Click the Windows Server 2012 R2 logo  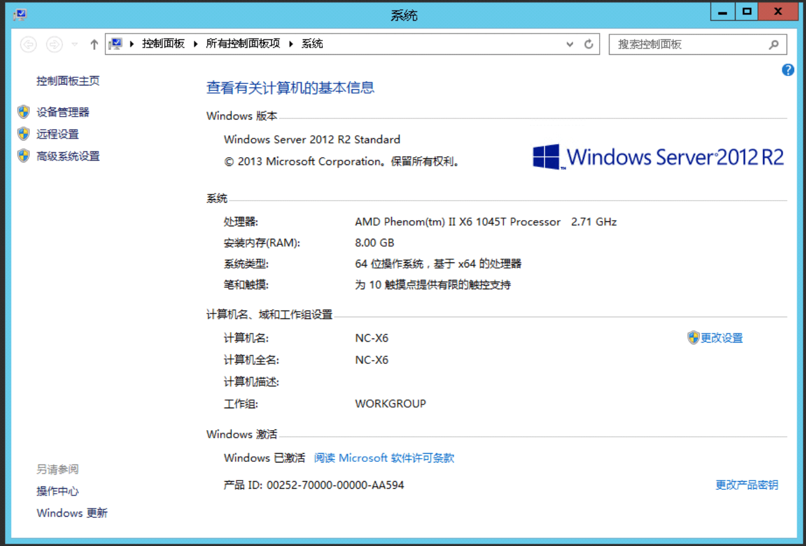[x=658, y=156]
